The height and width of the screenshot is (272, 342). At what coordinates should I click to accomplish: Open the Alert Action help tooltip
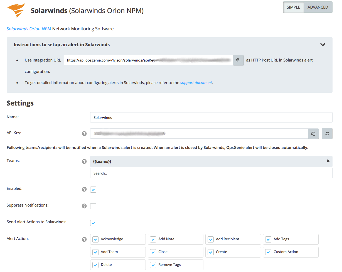84,239
